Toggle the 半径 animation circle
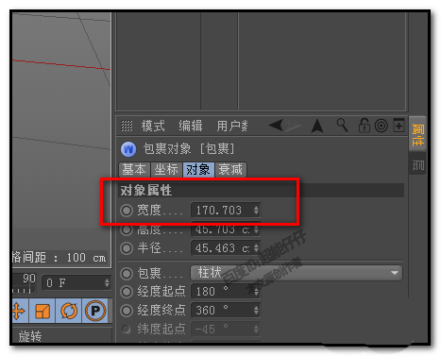441x356 pixels. (x=127, y=248)
